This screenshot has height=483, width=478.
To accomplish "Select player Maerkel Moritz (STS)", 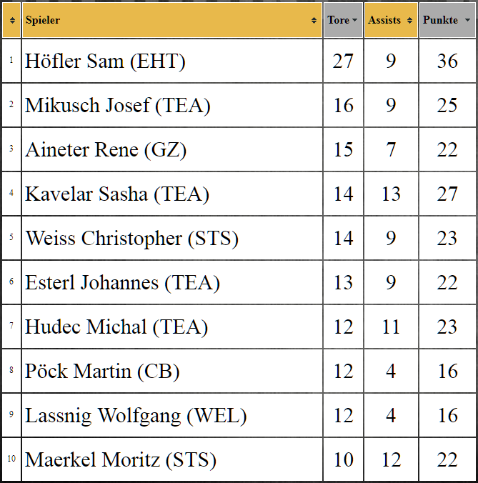I will tap(121, 460).
